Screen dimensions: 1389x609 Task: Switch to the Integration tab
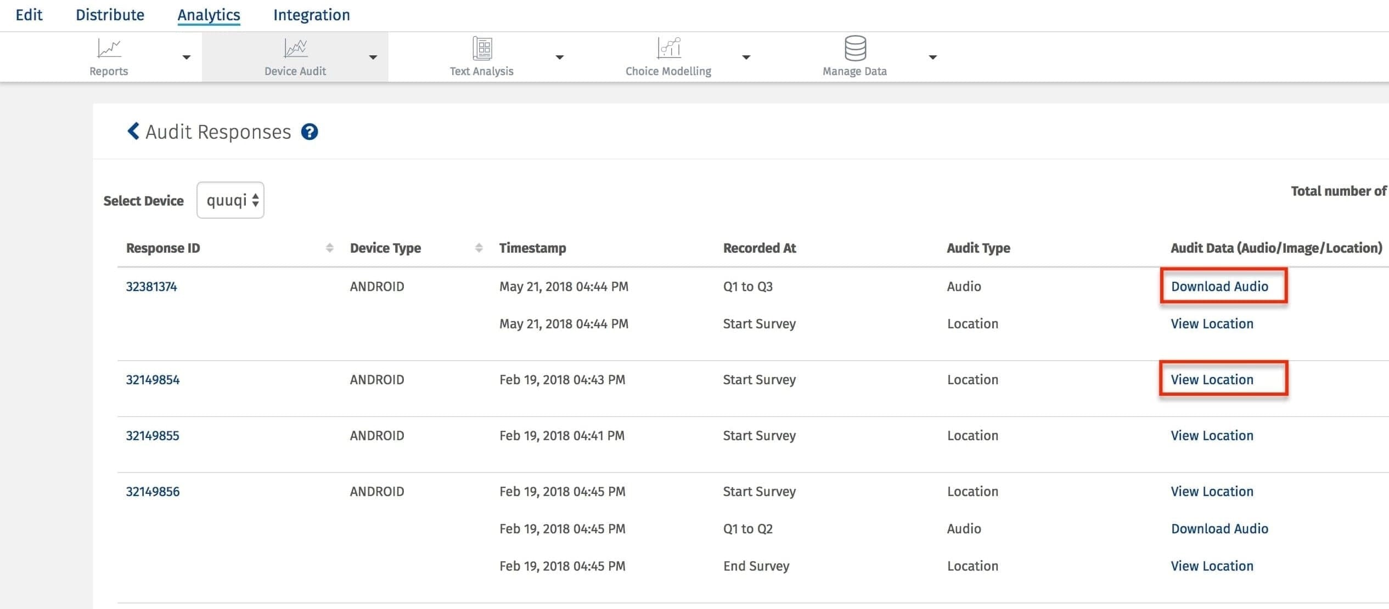(311, 15)
